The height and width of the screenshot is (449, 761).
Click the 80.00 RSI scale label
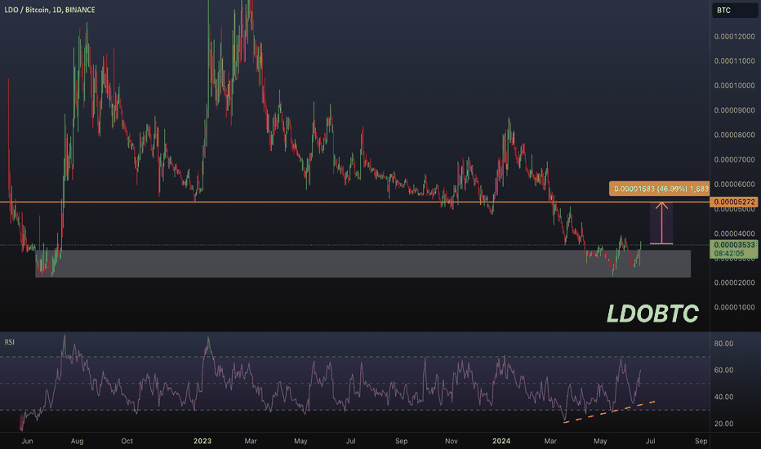tap(723, 343)
